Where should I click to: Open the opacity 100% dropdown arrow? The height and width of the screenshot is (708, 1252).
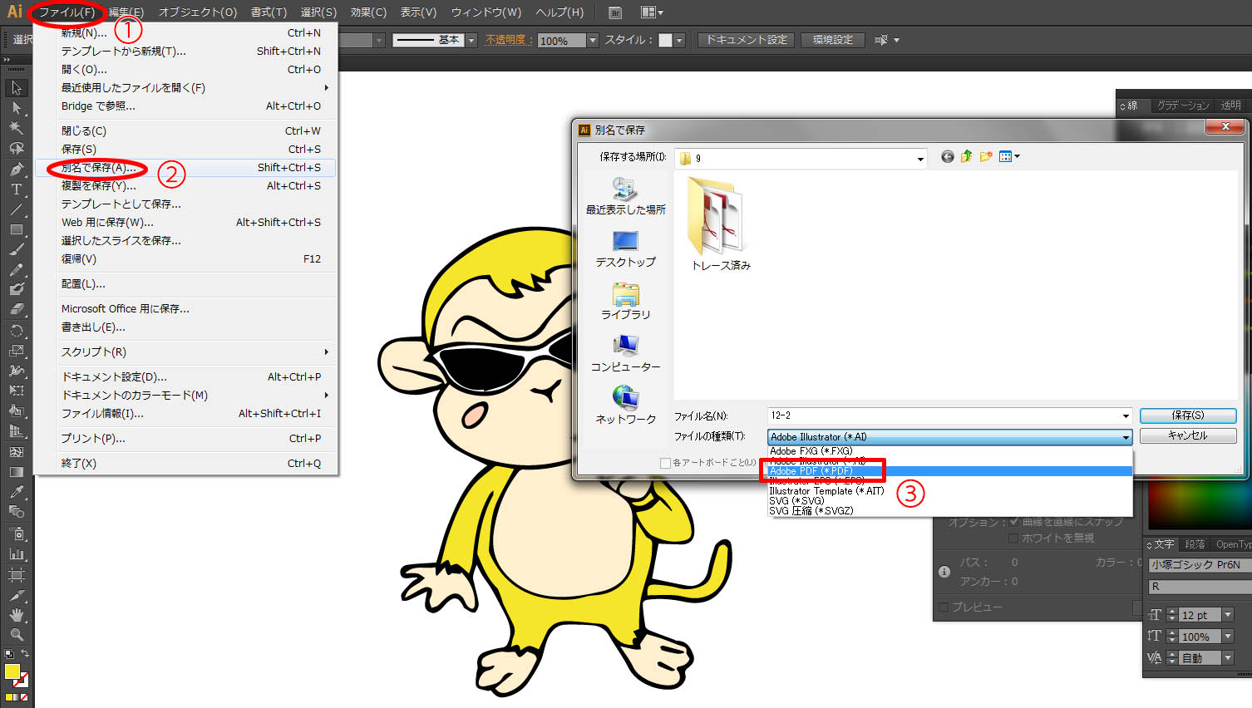click(x=593, y=40)
